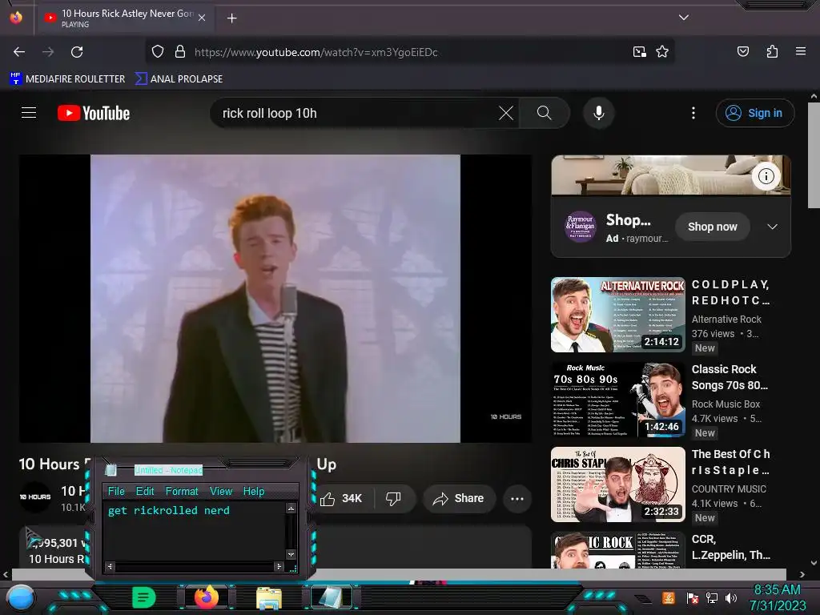Screen dimensions: 820x615
Task: Reload the page with the refresh icon
Action: click(x=77, y=52)
